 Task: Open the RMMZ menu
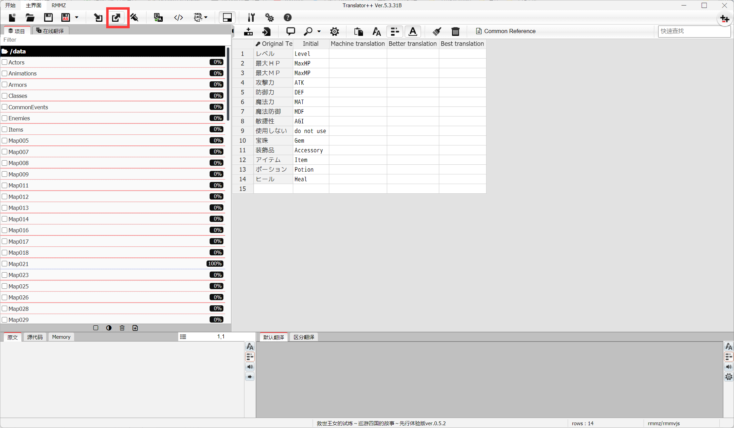pyautogui.click(x=59, y=5)
